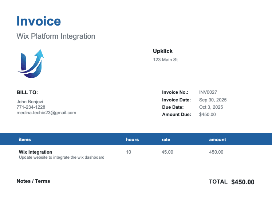Click the BILL TO label
Image resolution: width=272 pixels, height=208 pixels.
[x=27, y=93]
